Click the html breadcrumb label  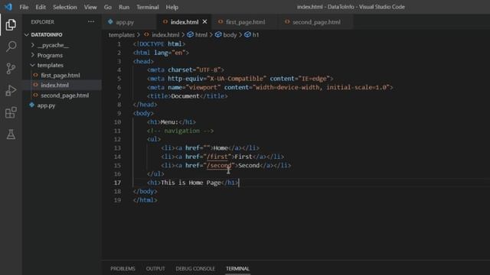[201, 34]
